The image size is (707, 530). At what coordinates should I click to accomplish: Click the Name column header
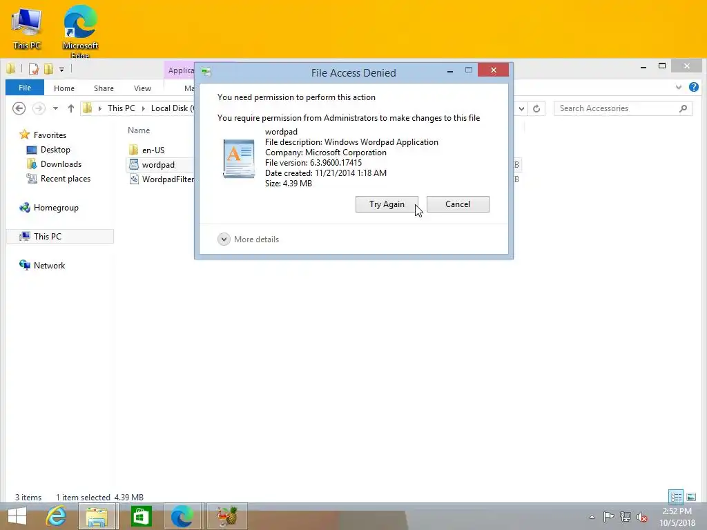tap(139, 130)
